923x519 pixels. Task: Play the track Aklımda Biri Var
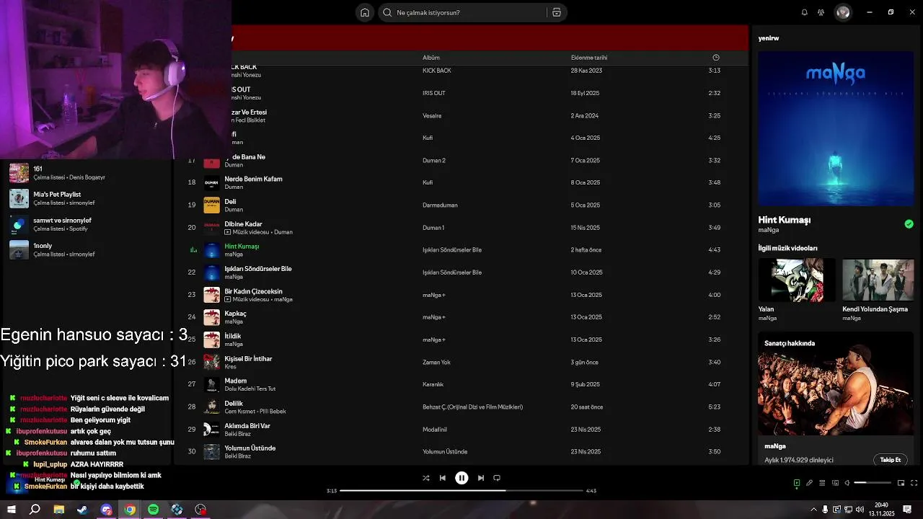[461, 429]
